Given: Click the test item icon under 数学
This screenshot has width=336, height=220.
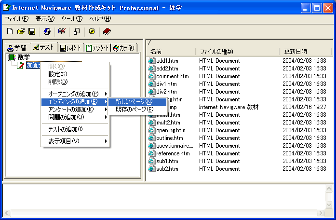Looking at the screenshot, I should coord(20,65).
